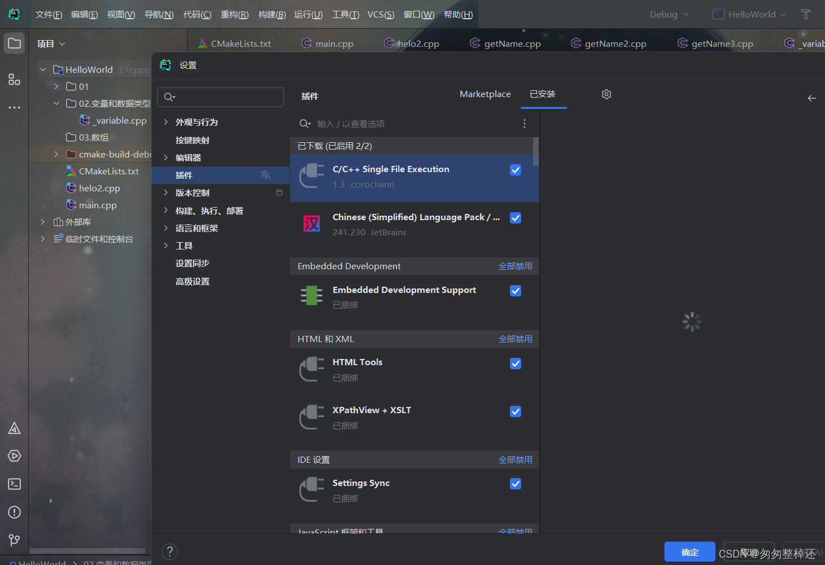Click the back arrow in settings dialog
The image size is (825, 565).
(812, 98)
